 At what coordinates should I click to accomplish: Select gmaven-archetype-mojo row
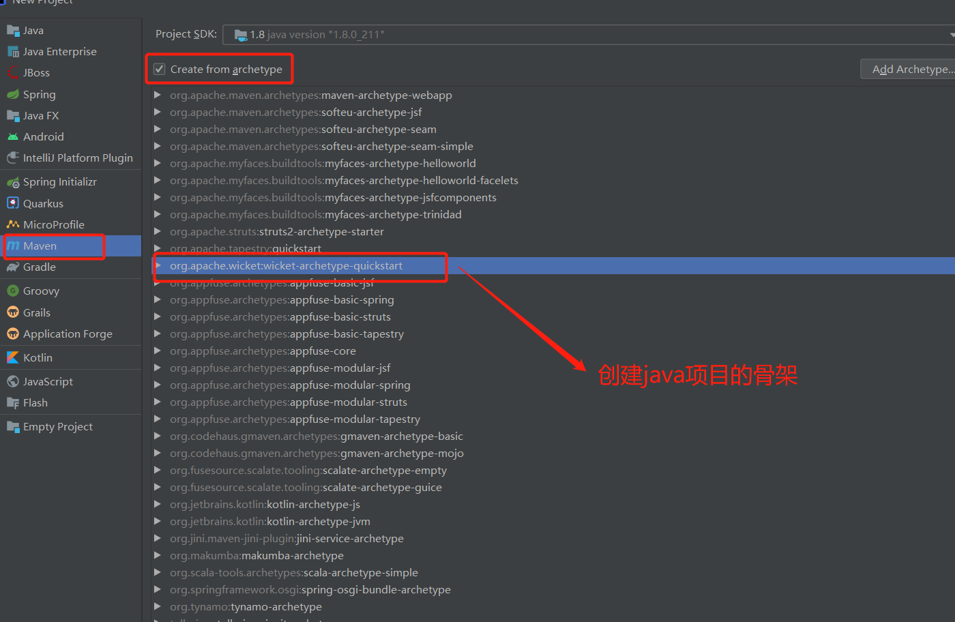[553, 453]
